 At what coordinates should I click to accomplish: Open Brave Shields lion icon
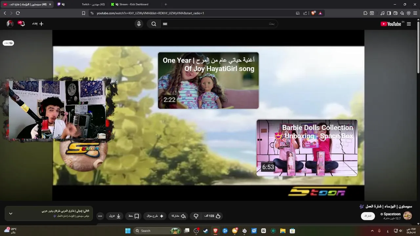(313, 13)
